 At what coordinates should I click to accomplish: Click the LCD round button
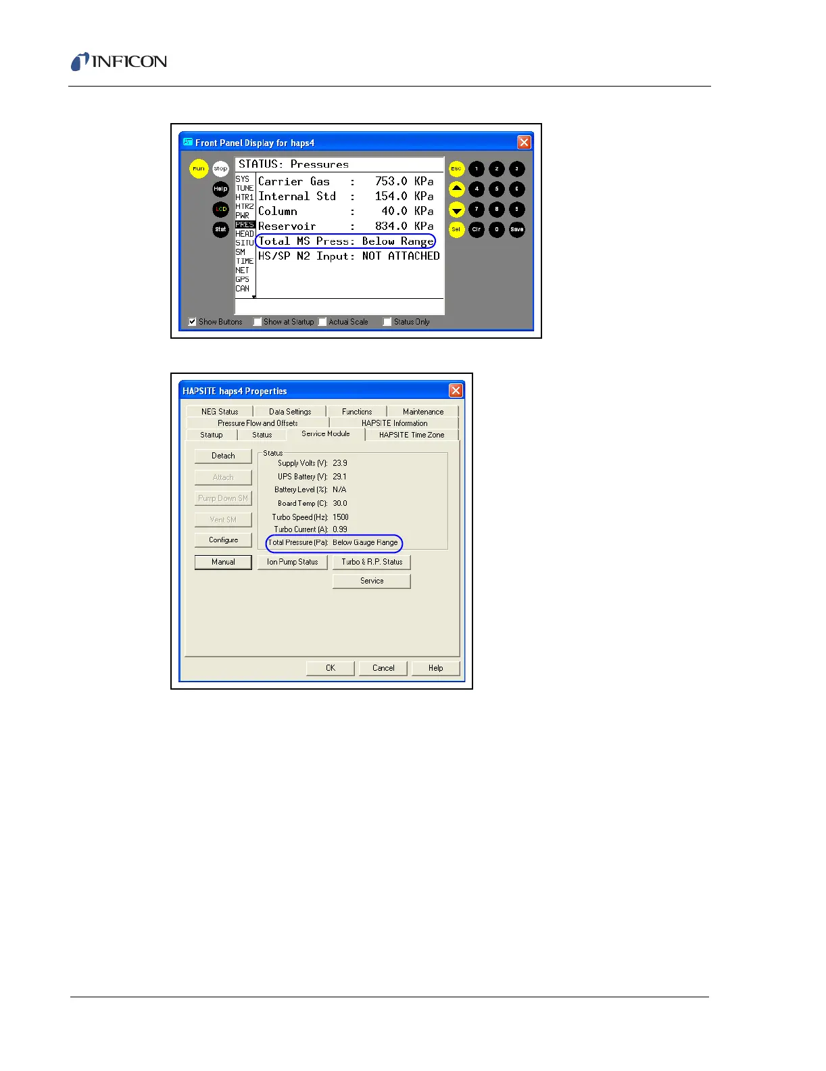(221, 209)
